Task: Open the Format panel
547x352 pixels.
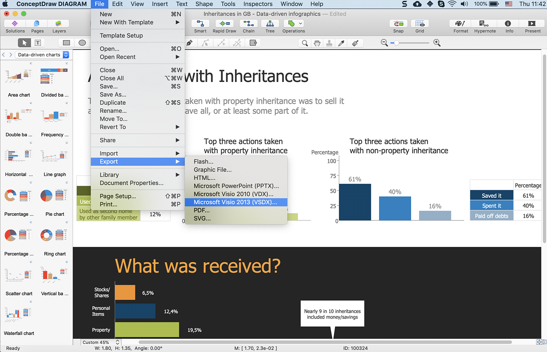Action: [461, 26]
